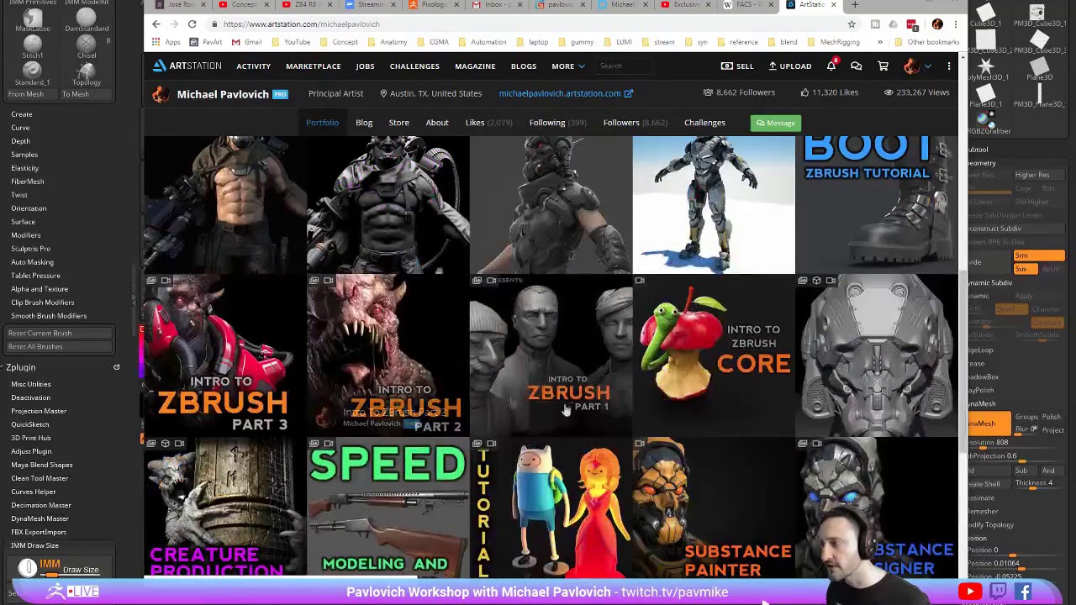
Task: Switch to the Portfolio tab
Action: click(x=322, y=123)
